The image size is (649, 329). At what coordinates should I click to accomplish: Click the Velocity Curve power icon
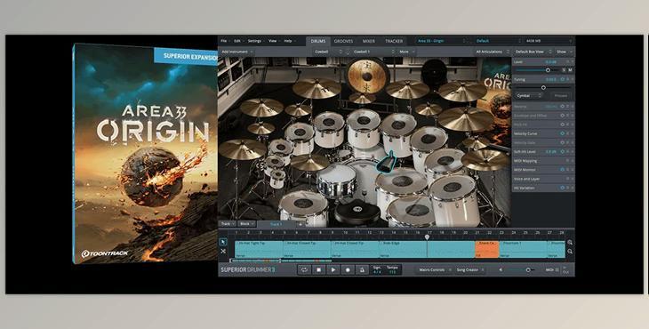point(563,133)
